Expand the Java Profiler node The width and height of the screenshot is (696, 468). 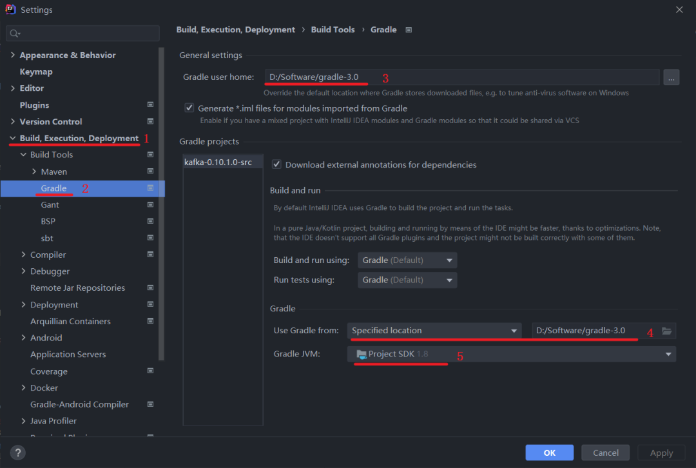24,421
